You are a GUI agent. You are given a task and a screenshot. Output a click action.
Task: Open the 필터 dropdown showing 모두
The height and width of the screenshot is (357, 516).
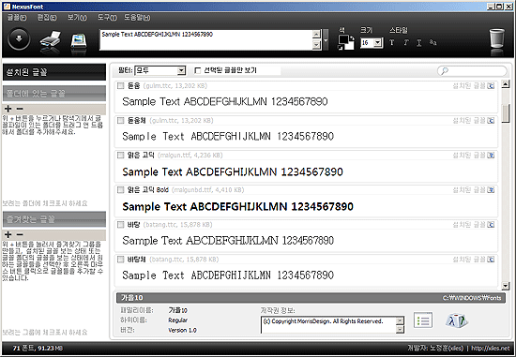point(159,70)
